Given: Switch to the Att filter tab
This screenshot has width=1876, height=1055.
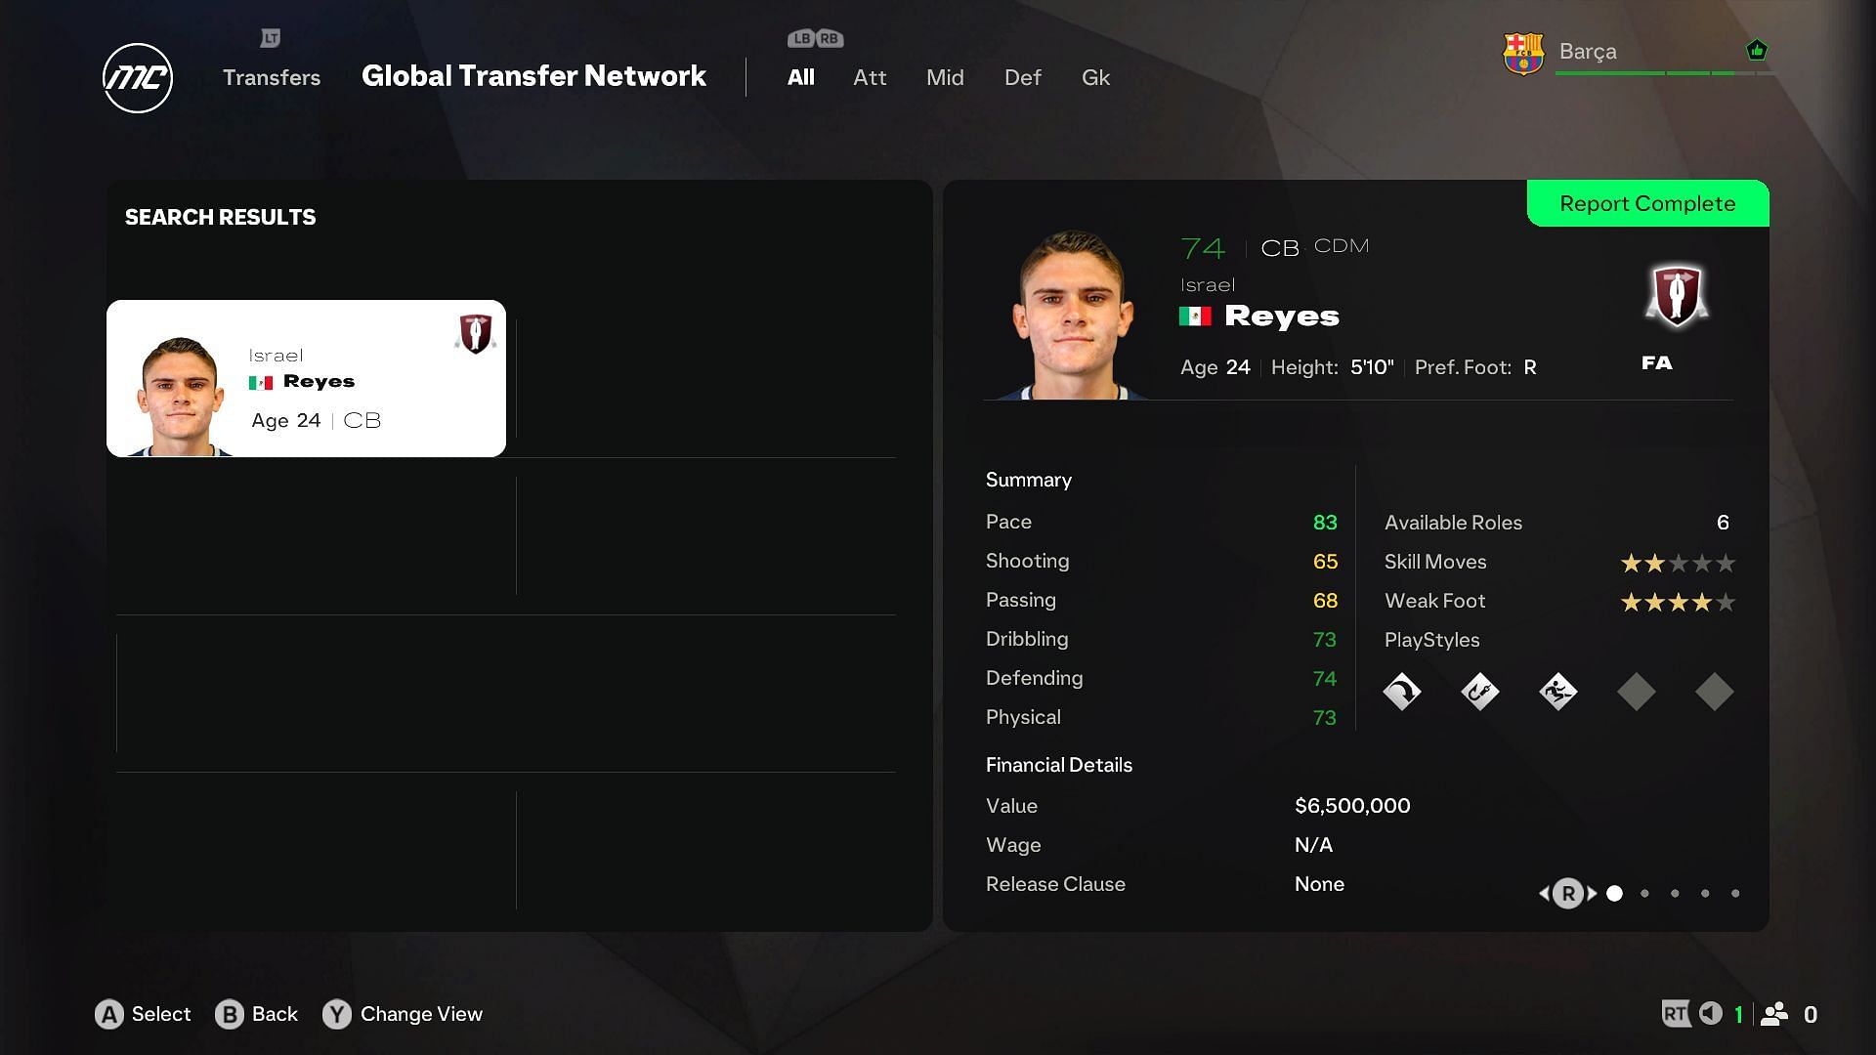Looking at the screenshot, I should tap(870, 77).
